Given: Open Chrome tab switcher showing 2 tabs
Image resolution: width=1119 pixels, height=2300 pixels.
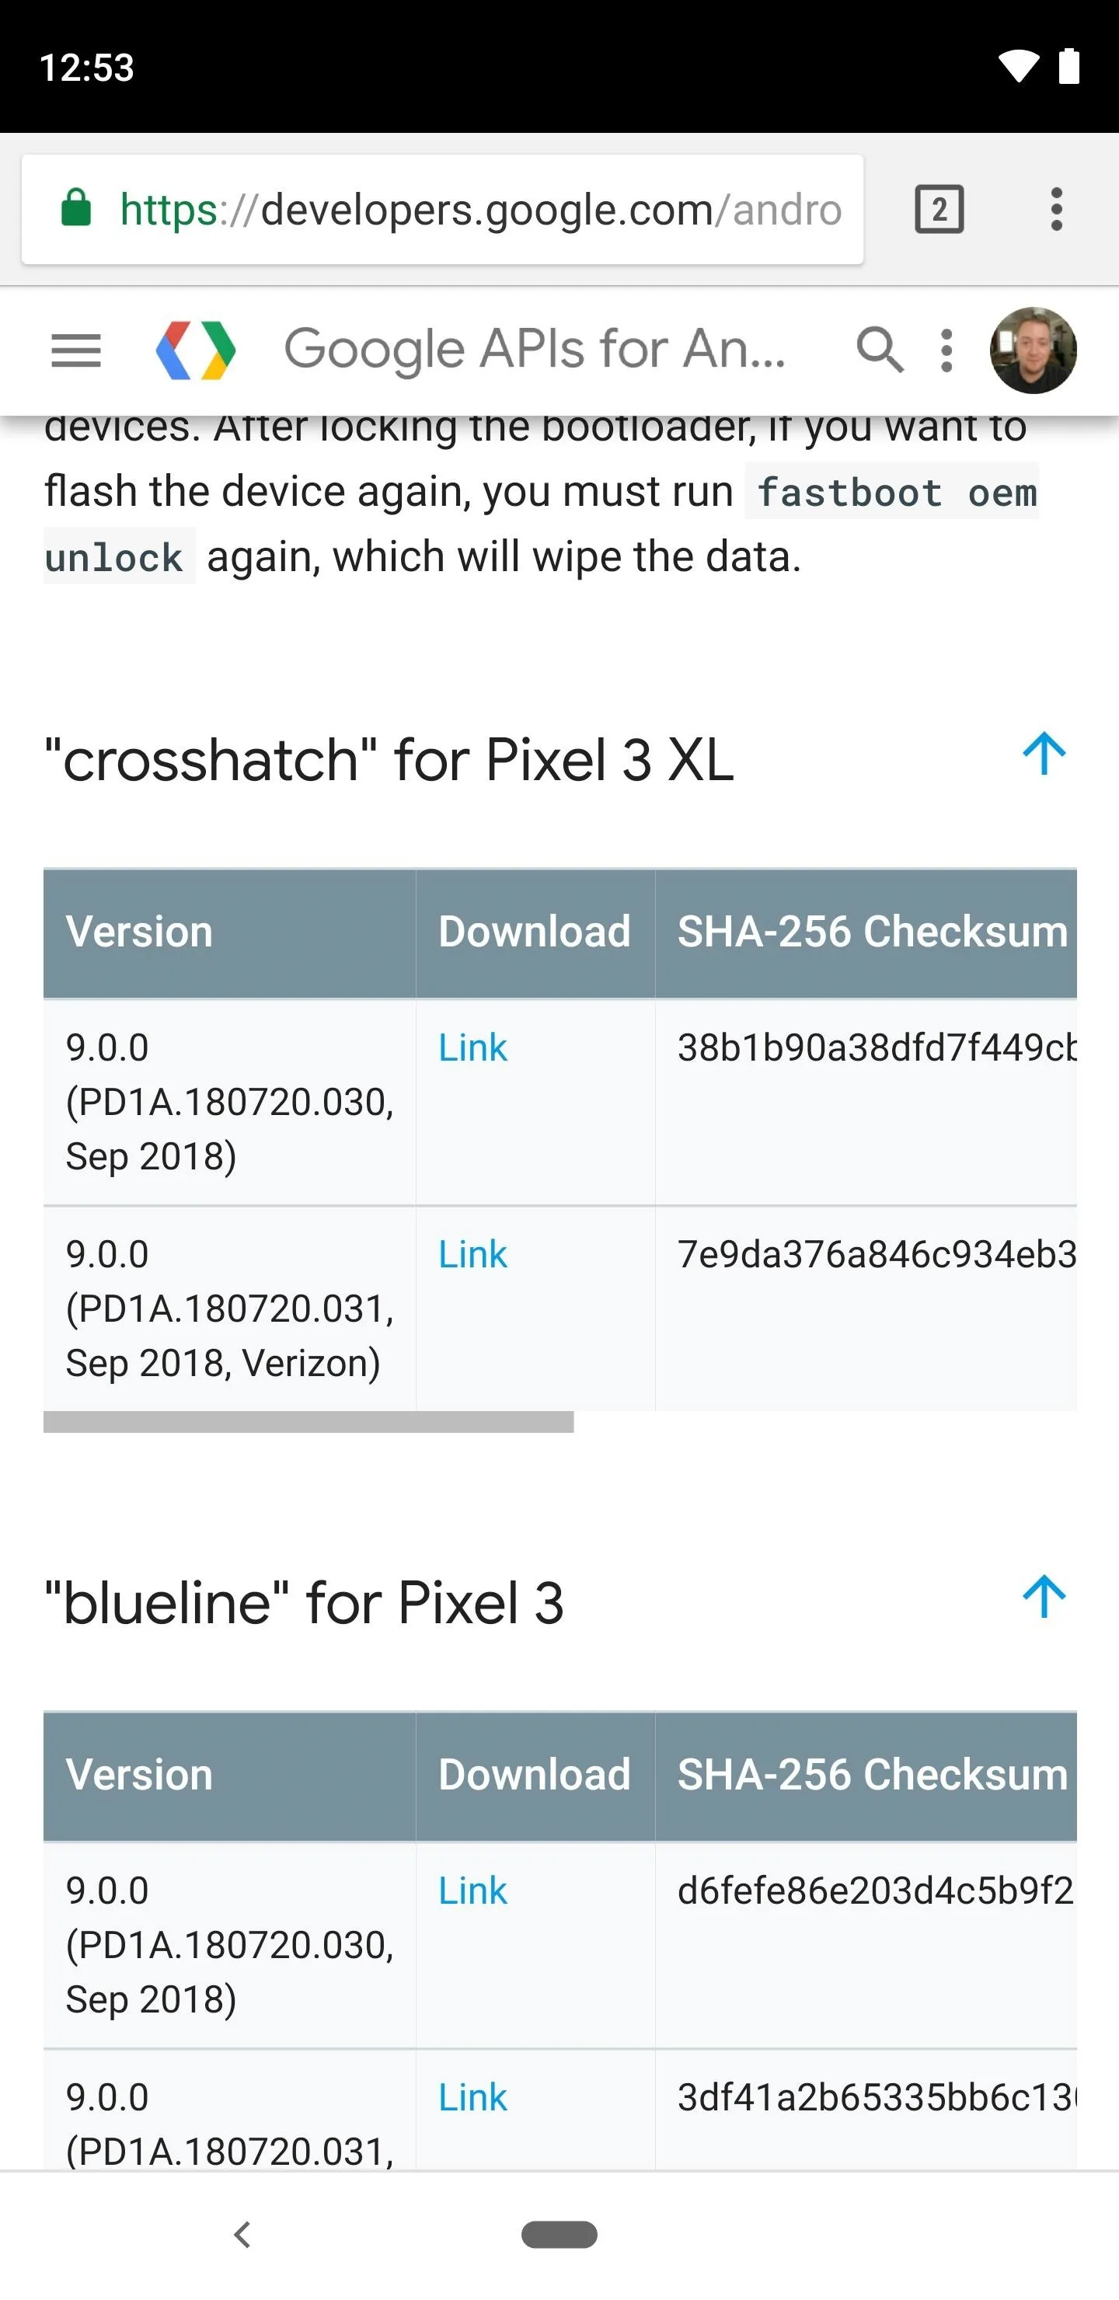Looking at the screenshot, I should [x=939, y=210].
